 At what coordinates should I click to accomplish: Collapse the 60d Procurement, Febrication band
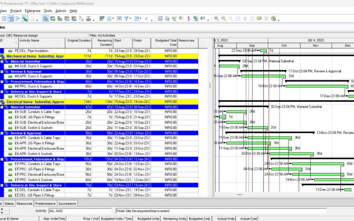tap(2, 82)
